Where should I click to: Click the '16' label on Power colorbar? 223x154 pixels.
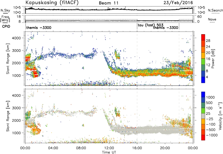point(208,59)
